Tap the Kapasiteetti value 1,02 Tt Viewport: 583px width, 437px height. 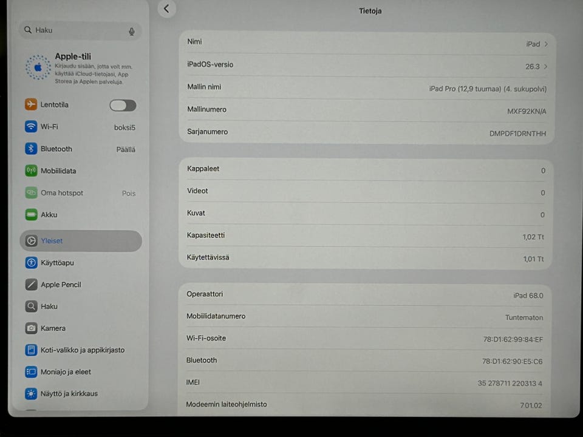[x=533, y=237]
